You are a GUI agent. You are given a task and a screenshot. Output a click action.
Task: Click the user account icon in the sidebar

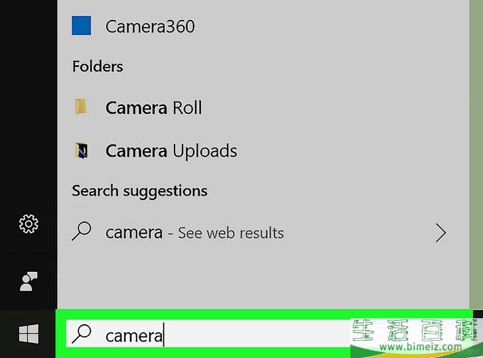point(28,281)
